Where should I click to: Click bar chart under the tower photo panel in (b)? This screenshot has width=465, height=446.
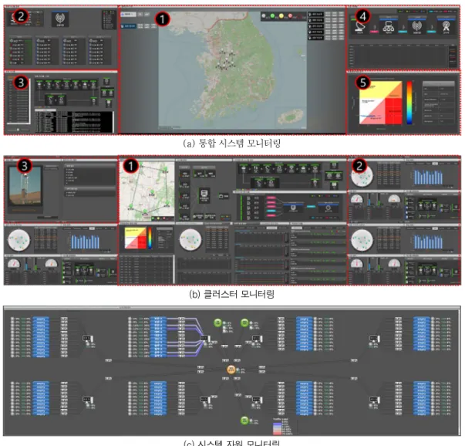[x=86, y=242]
